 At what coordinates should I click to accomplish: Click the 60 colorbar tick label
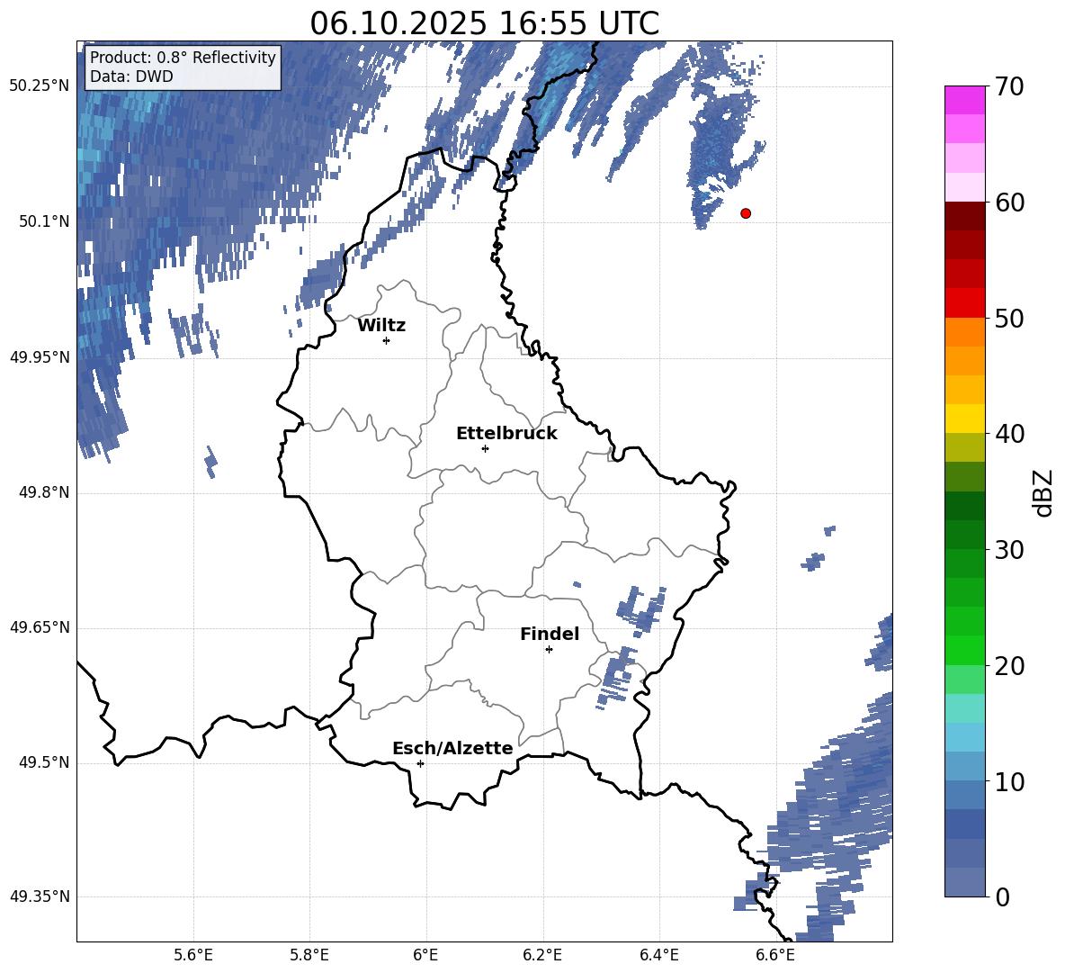(x=1009, y=203)
